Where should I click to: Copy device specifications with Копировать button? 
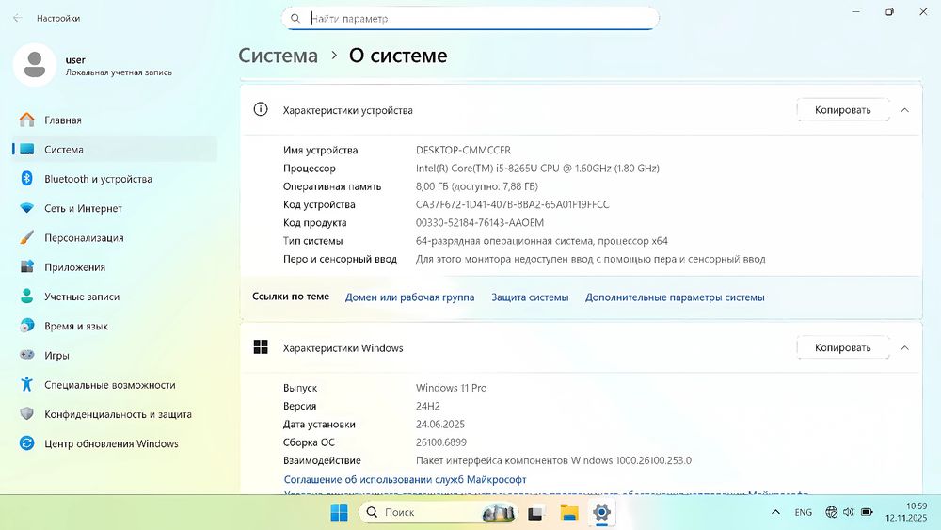842,110
